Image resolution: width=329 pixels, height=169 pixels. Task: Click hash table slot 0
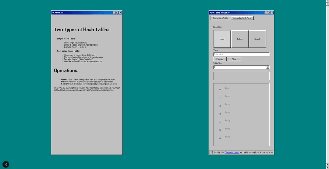[241, 89]
